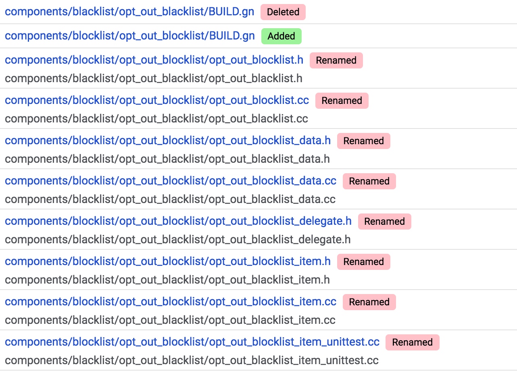Image resolution: width=517 pixels, height=373 pixels.
Task: Click the red Deleted status badge
Action: [x=283, y=12]
